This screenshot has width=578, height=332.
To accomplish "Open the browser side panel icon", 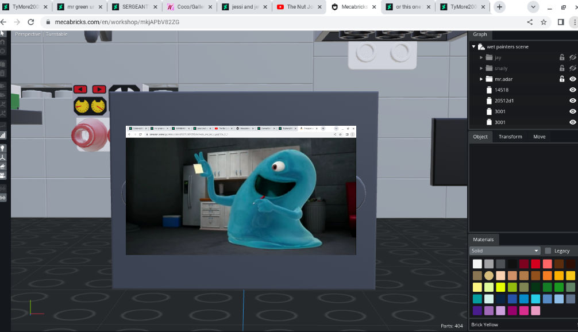I will 561,22.
